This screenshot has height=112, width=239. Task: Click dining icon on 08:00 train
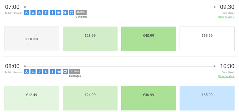(59, 71)
